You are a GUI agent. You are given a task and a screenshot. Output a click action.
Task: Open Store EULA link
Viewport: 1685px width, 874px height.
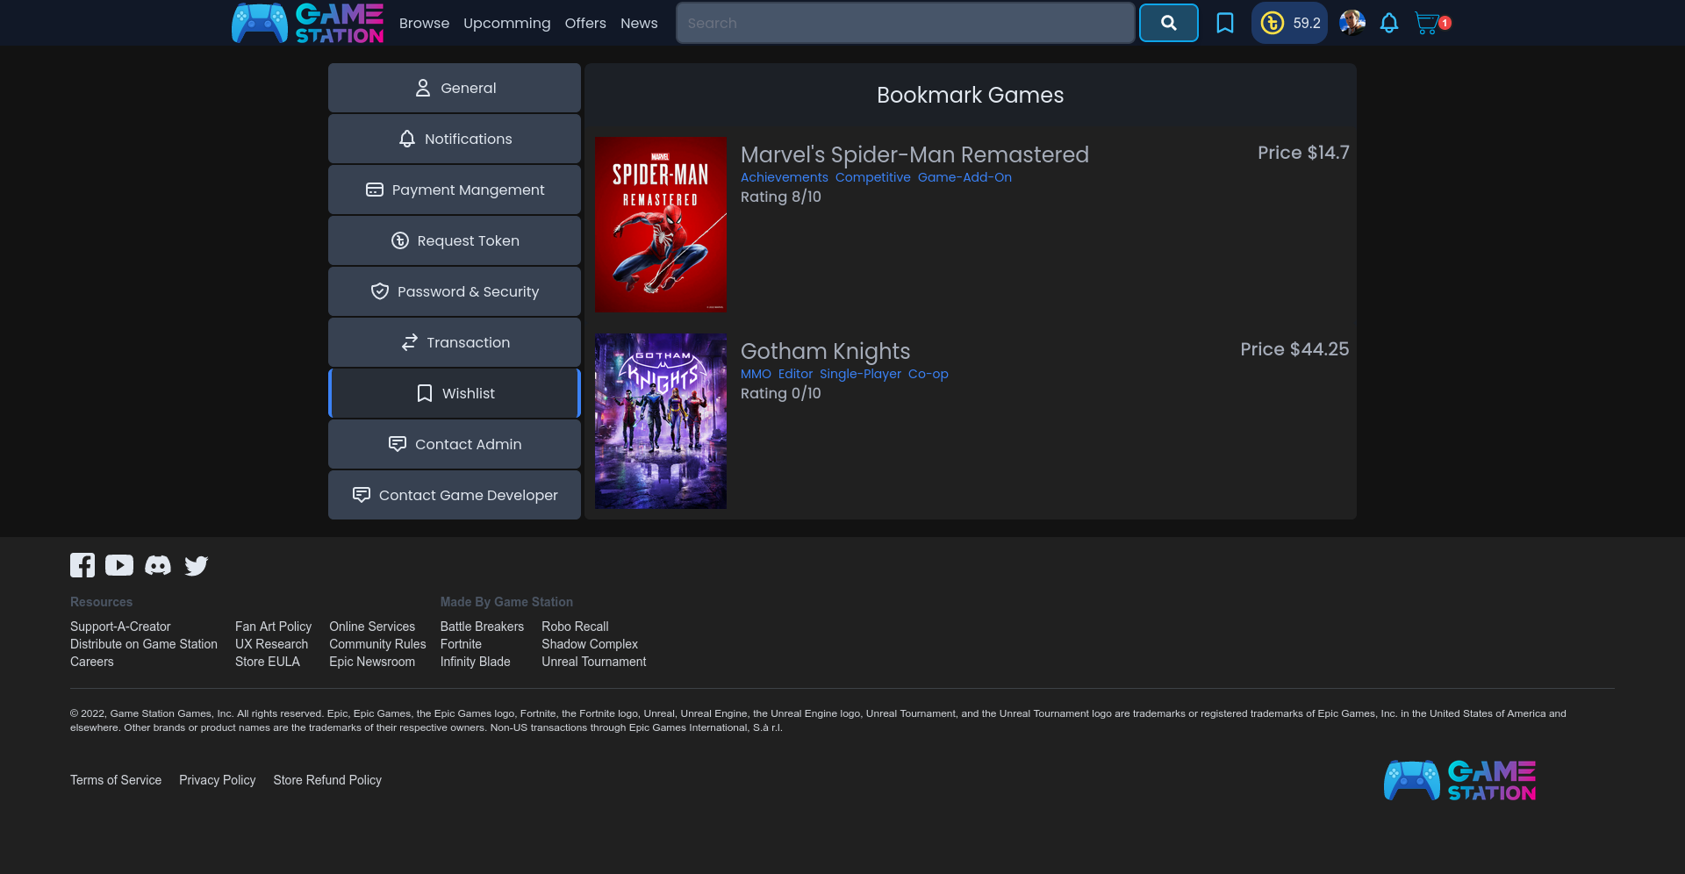[x=268, y=662]
